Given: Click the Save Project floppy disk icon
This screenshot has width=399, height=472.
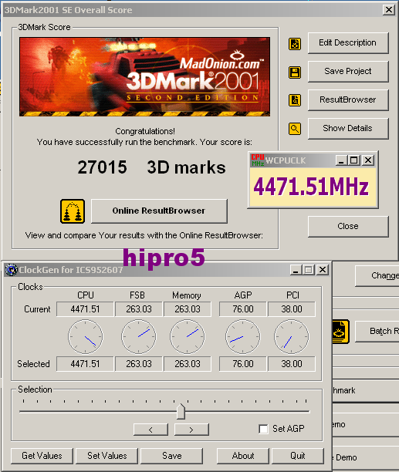Looking at the screenshot, I should pyautogui.click(x=295, y=72).
